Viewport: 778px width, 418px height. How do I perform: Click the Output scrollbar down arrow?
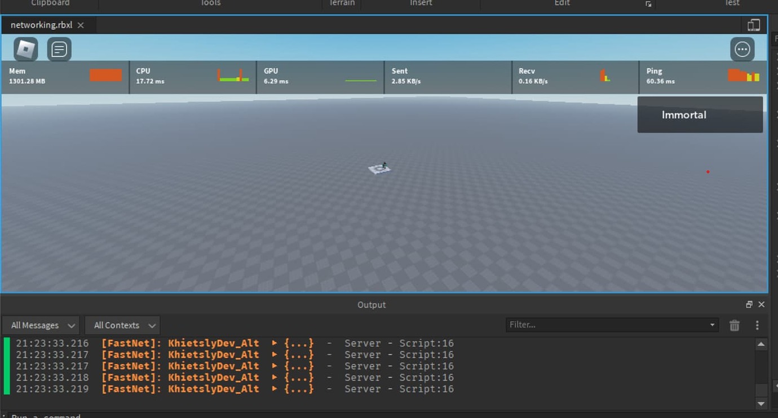(x=761, y=403)
